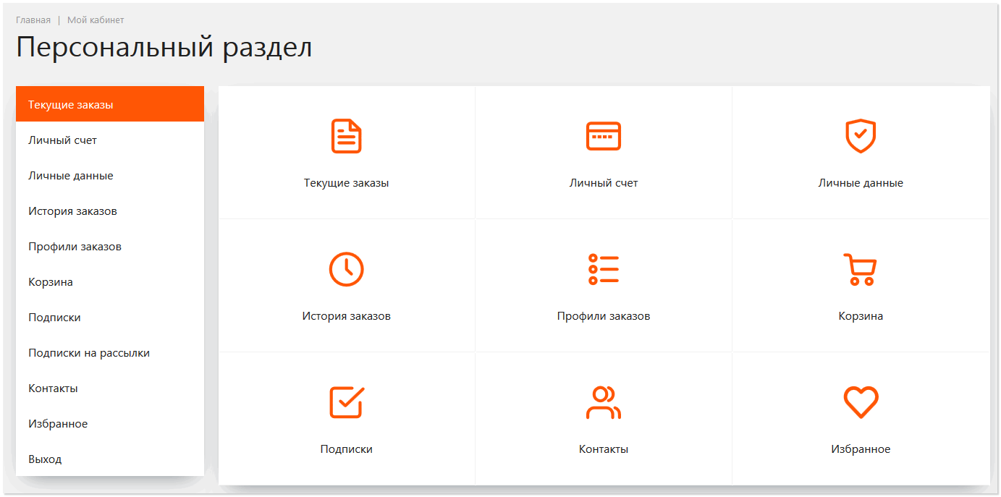Open Корзина in the sidebar menu
Screen dimensions: 1001x497
(x=110, y=281)
